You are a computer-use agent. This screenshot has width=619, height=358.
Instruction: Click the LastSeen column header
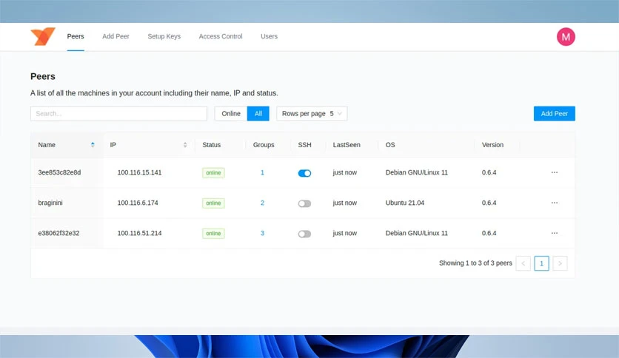click(347, 145)
